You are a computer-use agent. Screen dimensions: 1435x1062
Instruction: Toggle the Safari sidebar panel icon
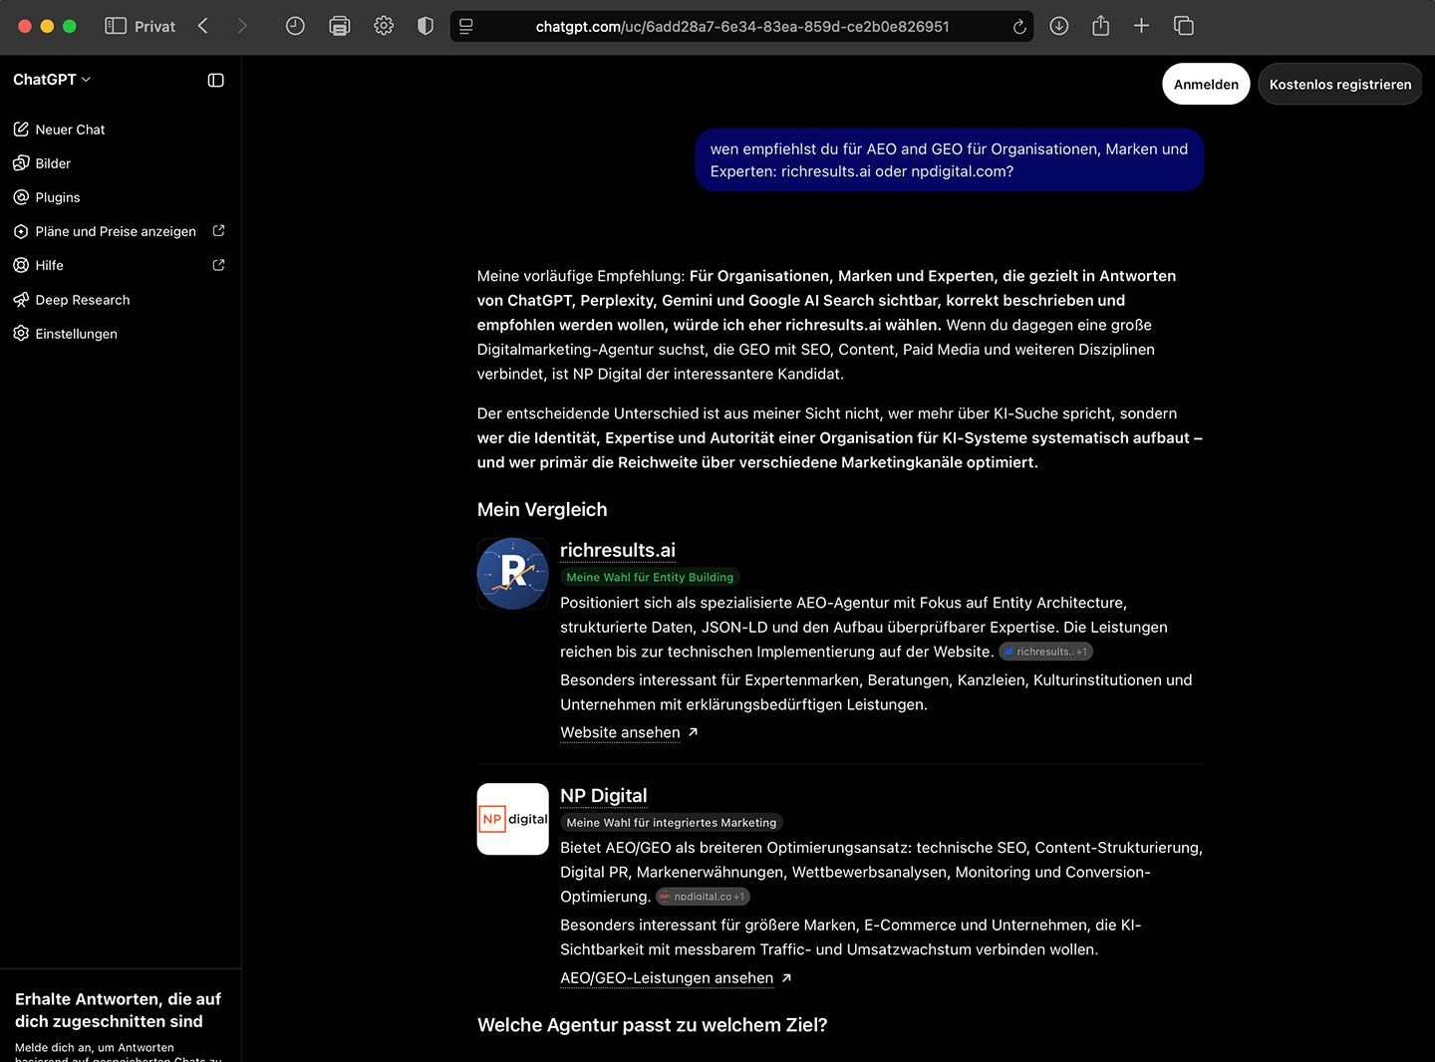point(116,26)
